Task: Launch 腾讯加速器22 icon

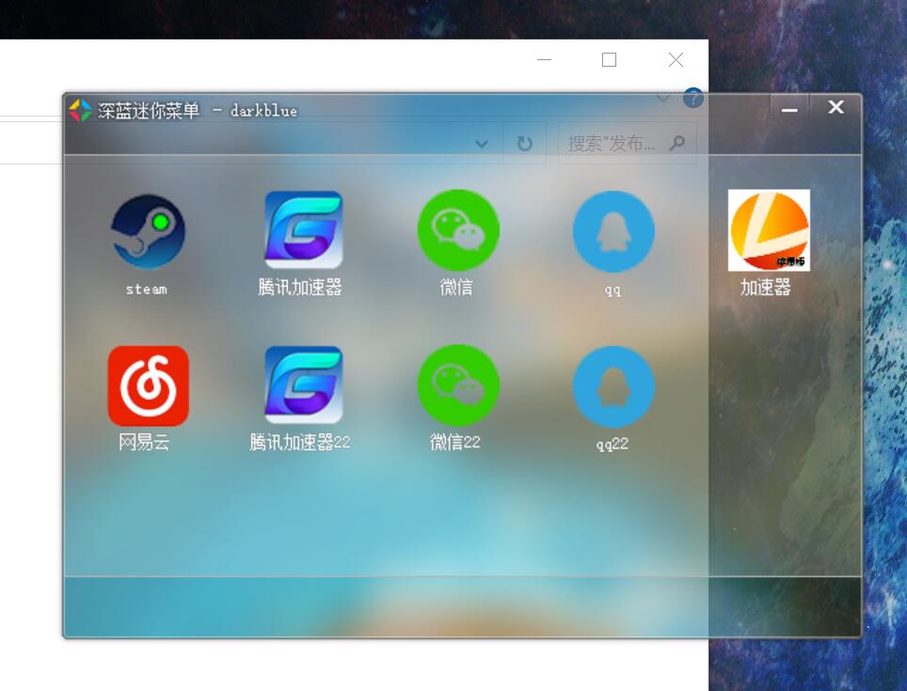Action: [304, 385]
